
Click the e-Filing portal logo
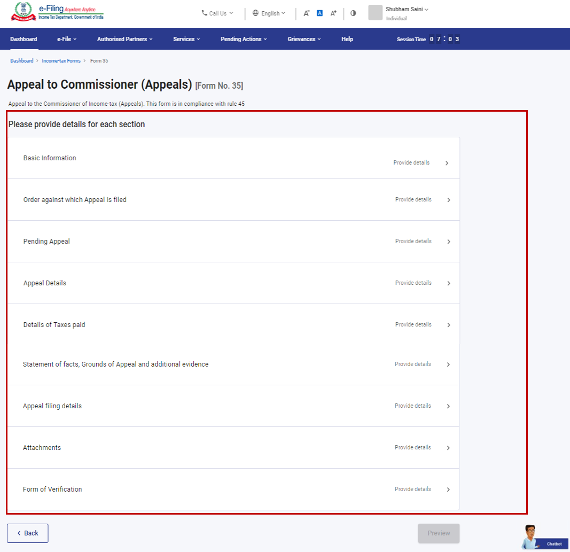tap(57, 13)
